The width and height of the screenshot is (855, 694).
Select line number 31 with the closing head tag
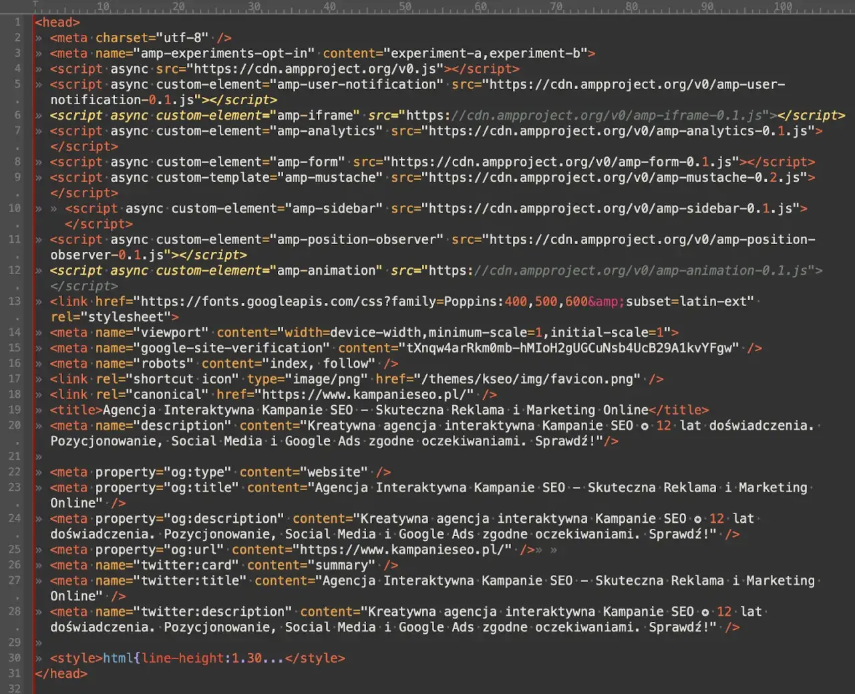[x=15, y=673]
